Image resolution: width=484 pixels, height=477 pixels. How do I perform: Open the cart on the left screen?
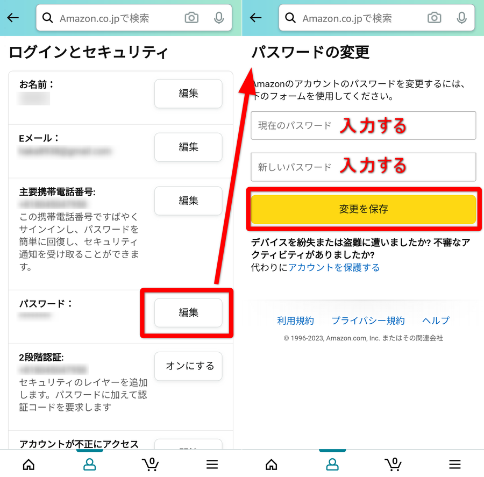(151, 464)
